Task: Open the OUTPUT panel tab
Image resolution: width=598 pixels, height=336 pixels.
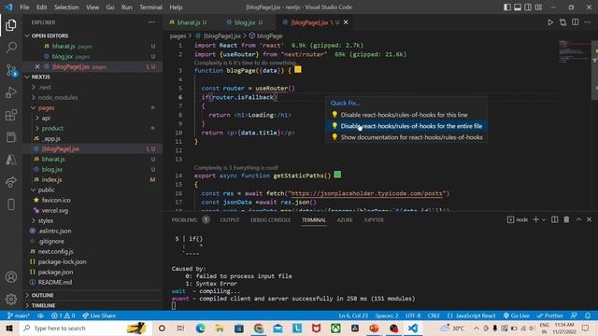Action: point(230,220)
